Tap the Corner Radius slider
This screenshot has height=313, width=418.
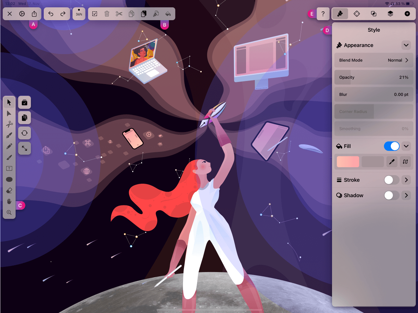tap(374, 112)
